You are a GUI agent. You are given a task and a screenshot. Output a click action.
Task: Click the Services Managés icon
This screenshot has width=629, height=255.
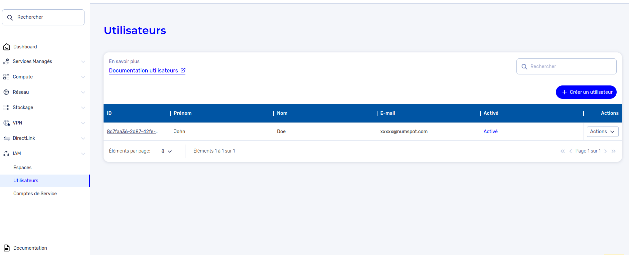[x=6, y=61]
